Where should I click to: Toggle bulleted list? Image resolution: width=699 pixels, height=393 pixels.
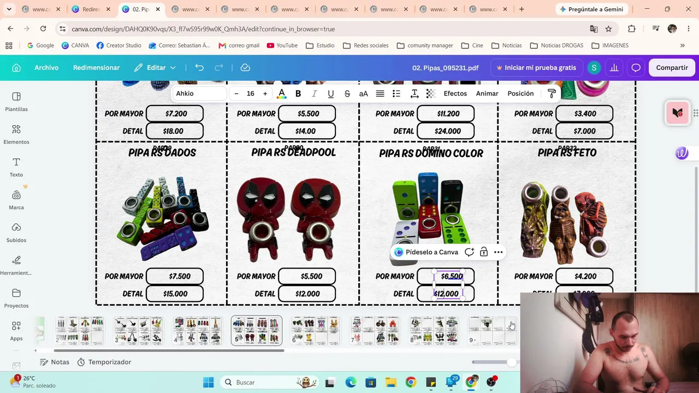[x=396, y=94]
